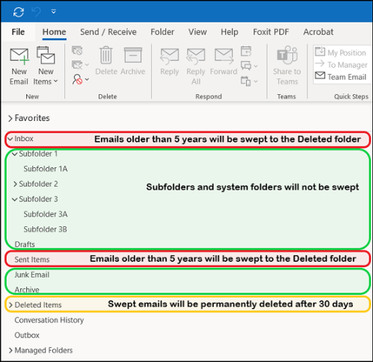
Task: Select the Team Email quick step
Action: (341, 77)
